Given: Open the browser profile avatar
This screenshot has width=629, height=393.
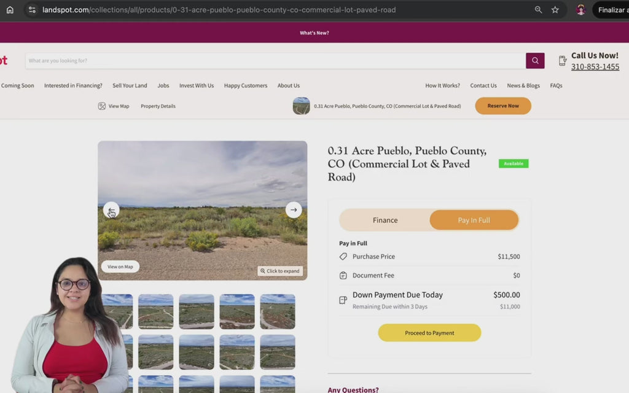Looking at the screenshot, I should tap(580, 10).
